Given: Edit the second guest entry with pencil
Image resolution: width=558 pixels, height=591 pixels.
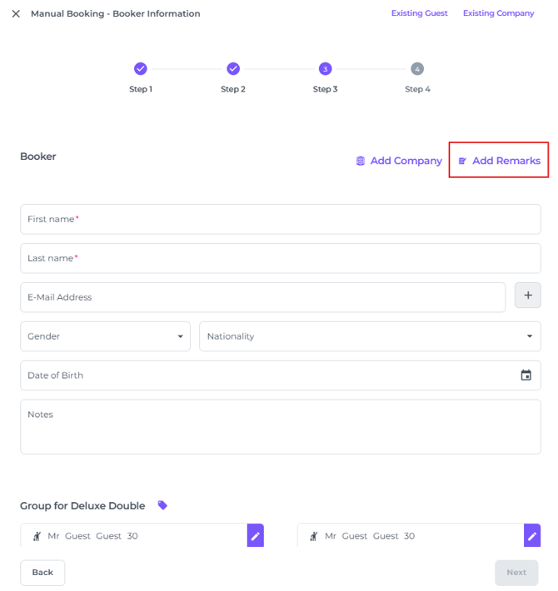Looking at the screenshot, I should pyautogui.click(x=531, y=536).
